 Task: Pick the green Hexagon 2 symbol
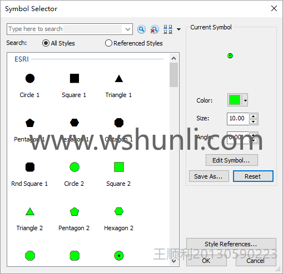click(x=119, y=211)
